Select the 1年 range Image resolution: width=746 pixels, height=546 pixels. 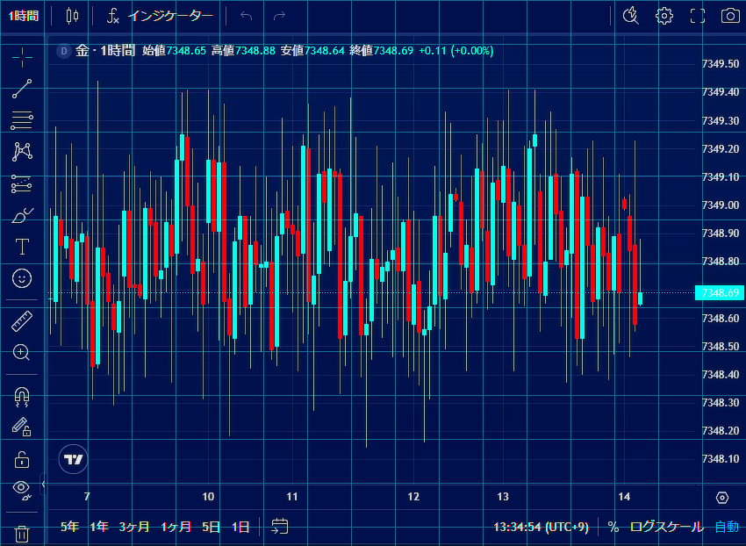[x=99, y=527]
